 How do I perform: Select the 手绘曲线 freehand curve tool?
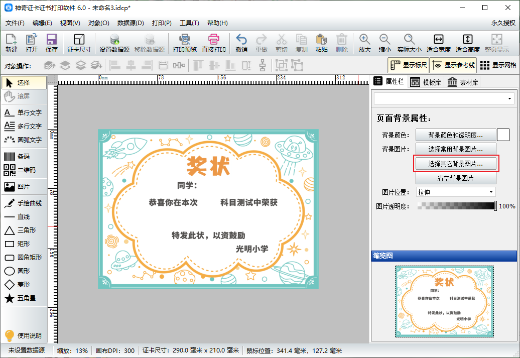click(x=23, y=203)
